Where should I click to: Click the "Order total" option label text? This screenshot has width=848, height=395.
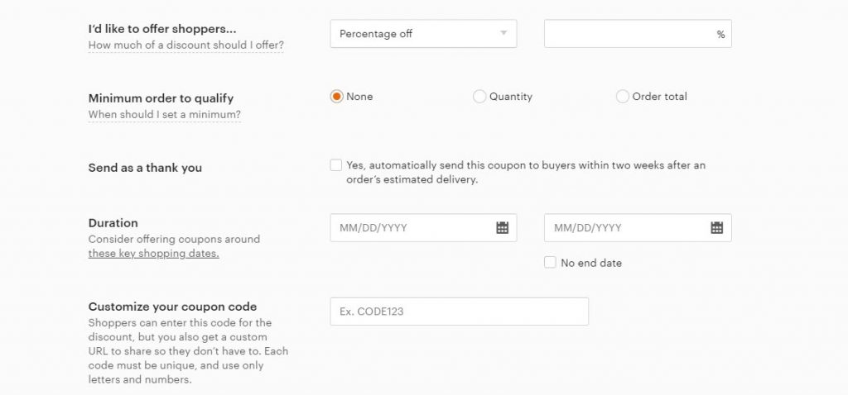[x=659, y=97]
